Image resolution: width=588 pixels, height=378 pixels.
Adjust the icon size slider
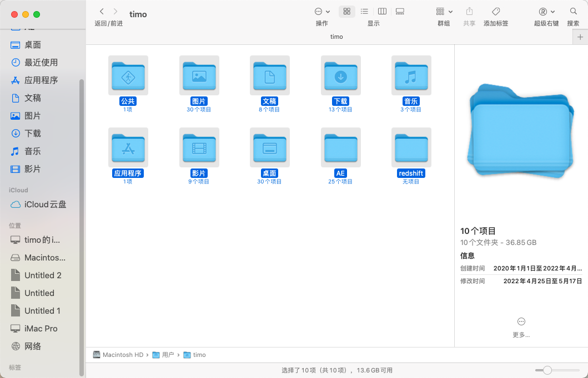tap(547, 370)
